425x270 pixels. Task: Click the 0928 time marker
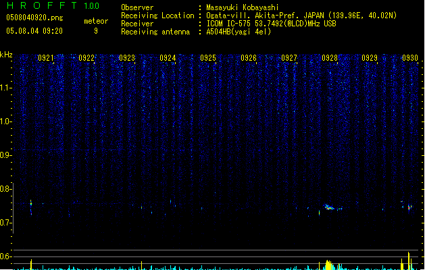pos(330,58)
